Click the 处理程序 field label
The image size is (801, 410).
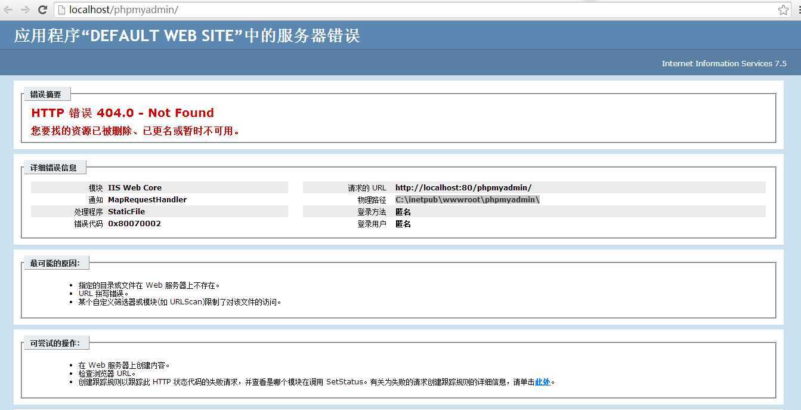(x=88, y=212)
